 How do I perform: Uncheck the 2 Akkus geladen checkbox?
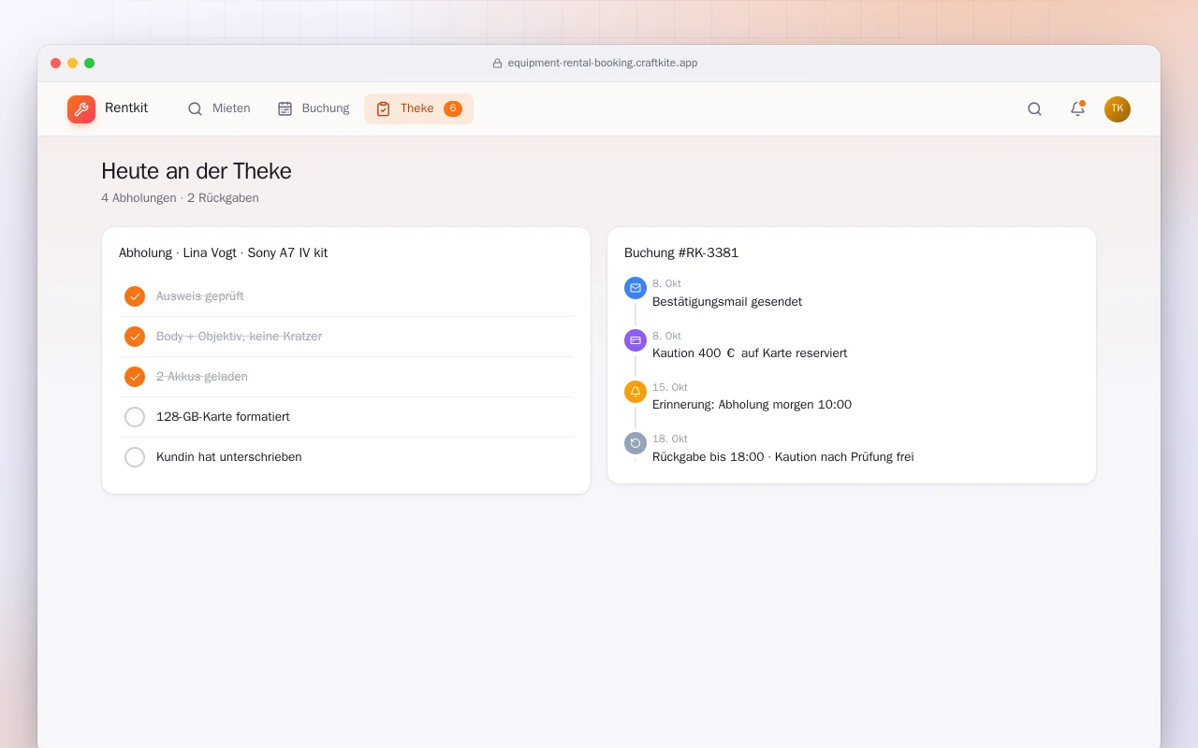pyautogui.click(x=135, y=377)
